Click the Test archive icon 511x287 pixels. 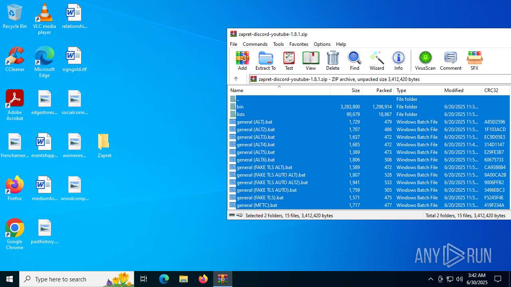(x=289, y=61)
